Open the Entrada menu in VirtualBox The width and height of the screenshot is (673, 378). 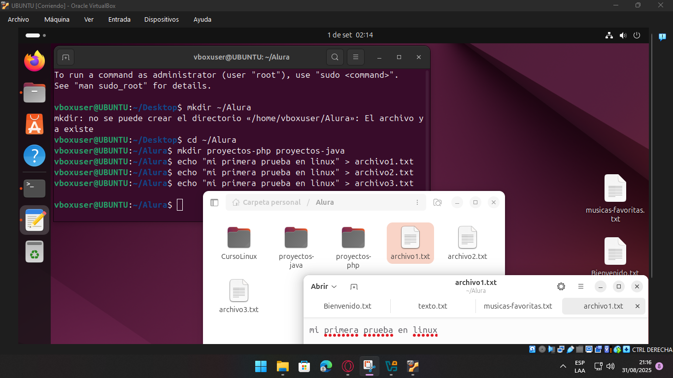[x=119, y=20]
